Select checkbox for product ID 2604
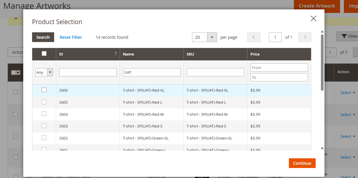This screenshot has height=178, width=358. [x=44, y=114]
